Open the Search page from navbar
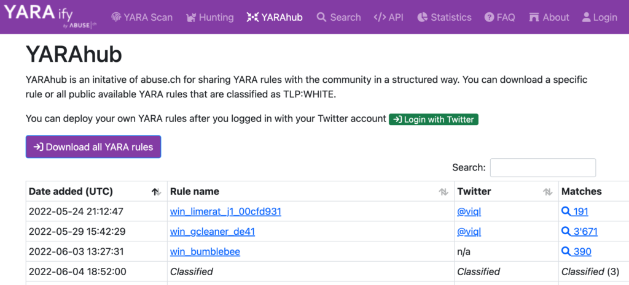Viewport: 629px width, 285px height. (x=338, y=17)
